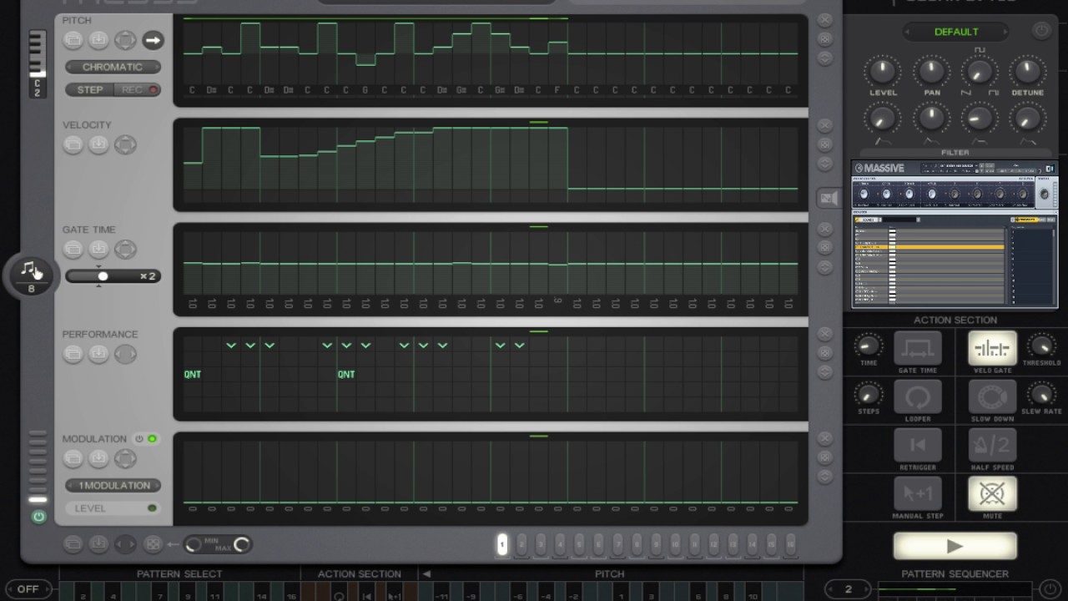
Task: Open the CHROMATIC scale selector
Action: [x=113, y=67]
